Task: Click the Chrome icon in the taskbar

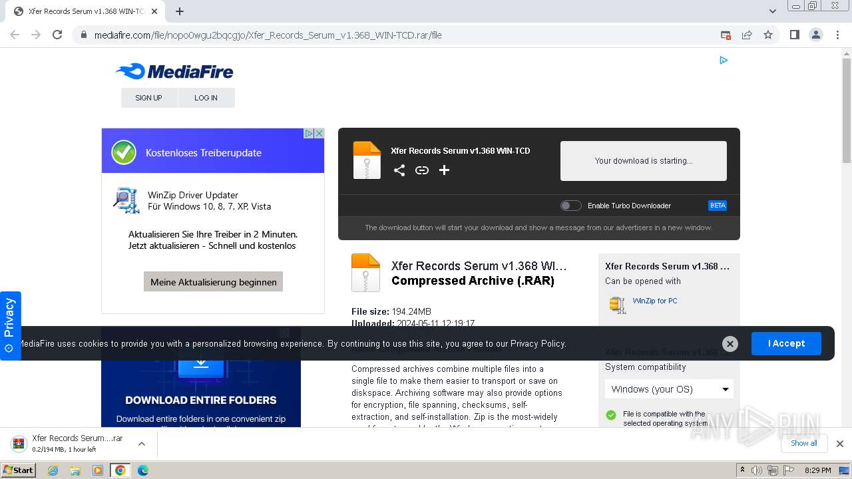Action: coord(120,470)
